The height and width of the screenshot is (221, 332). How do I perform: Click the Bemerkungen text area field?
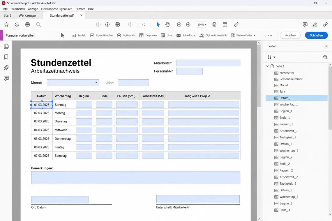point(136,178)
